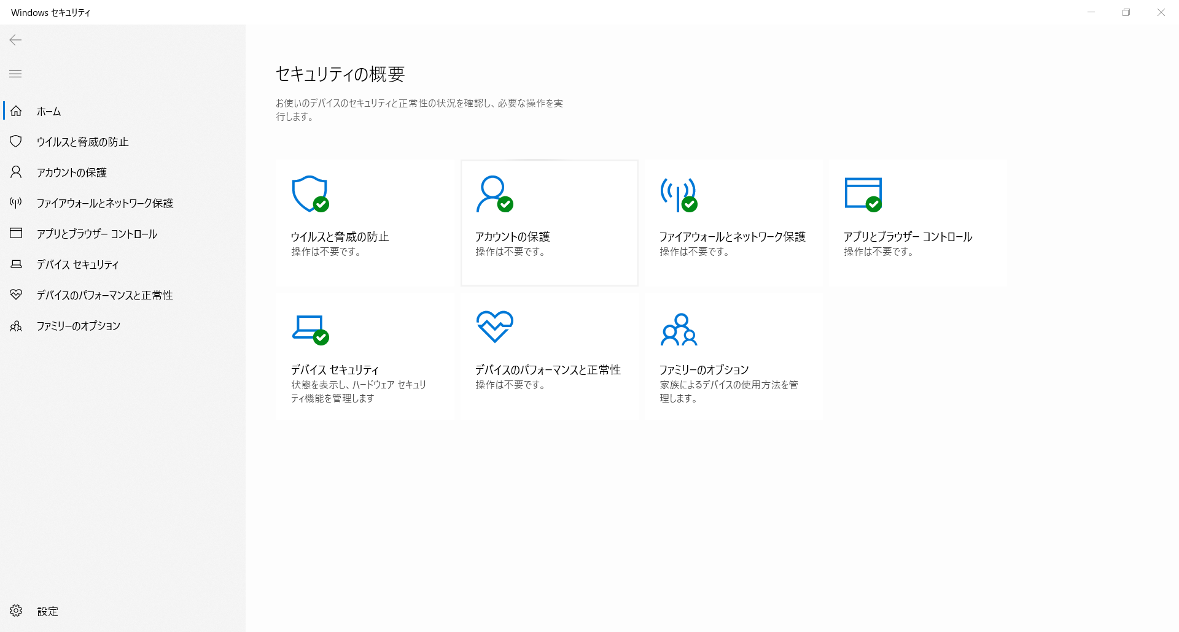Open アカウントの保護 from the sidebar

pyautogui.click(x=71, y=172)
